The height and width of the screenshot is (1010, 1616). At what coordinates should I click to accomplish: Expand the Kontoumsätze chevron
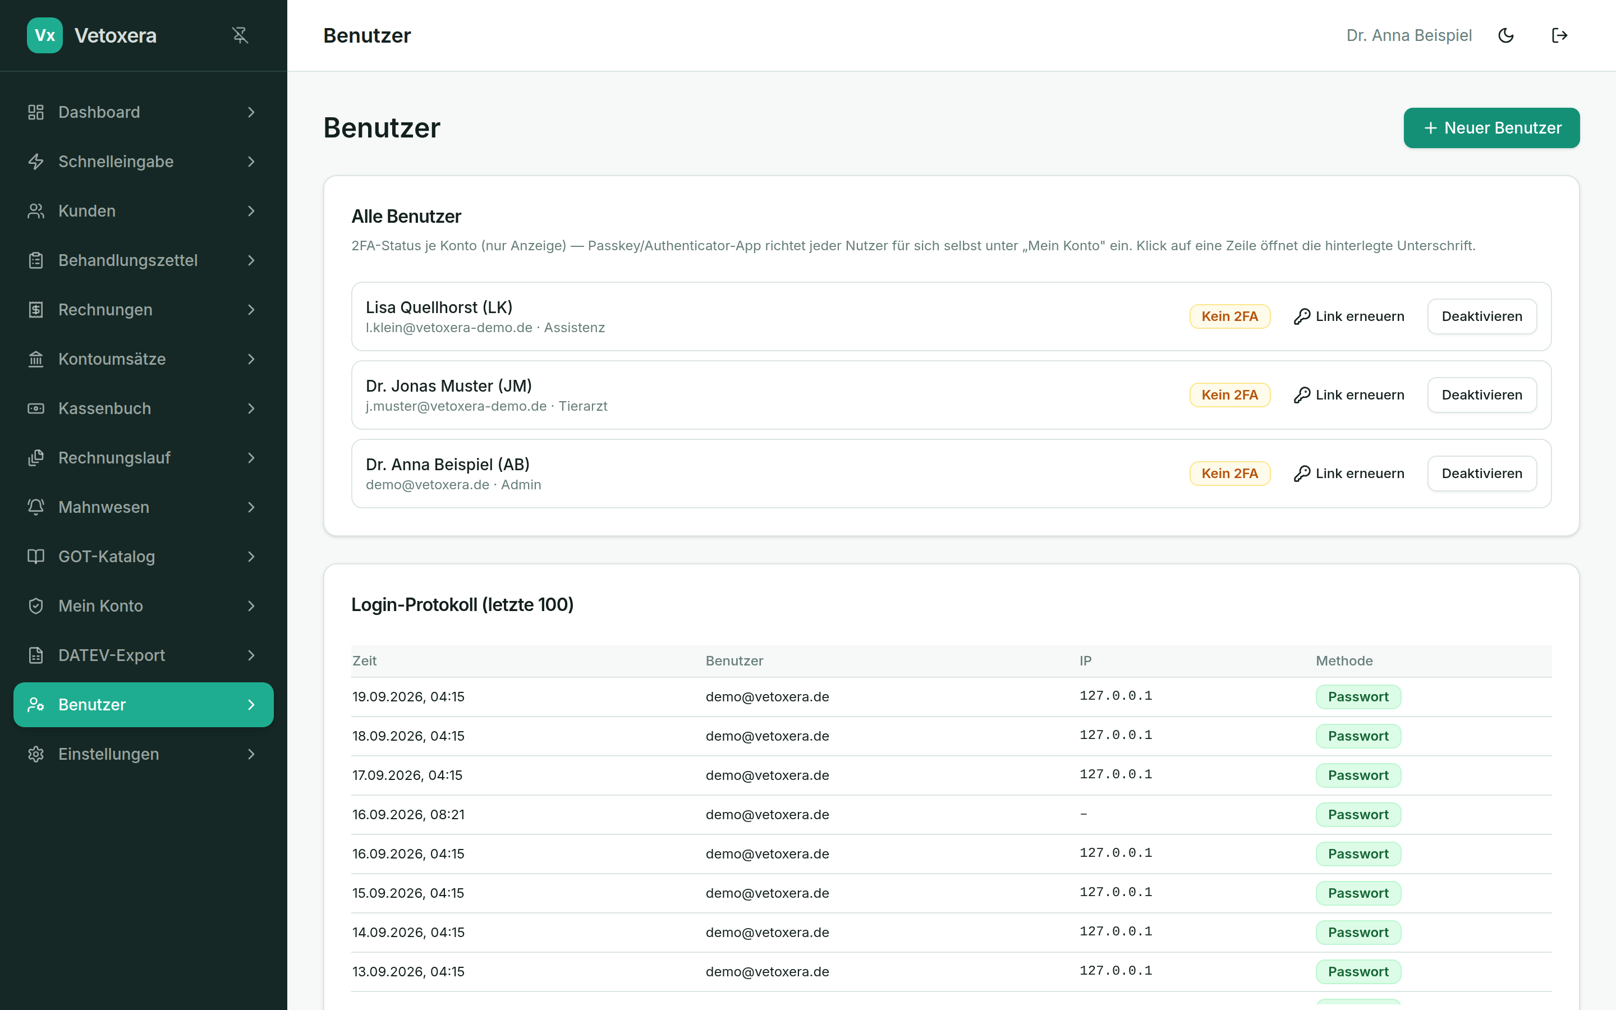pyautogui.click(x=252, y=359)
